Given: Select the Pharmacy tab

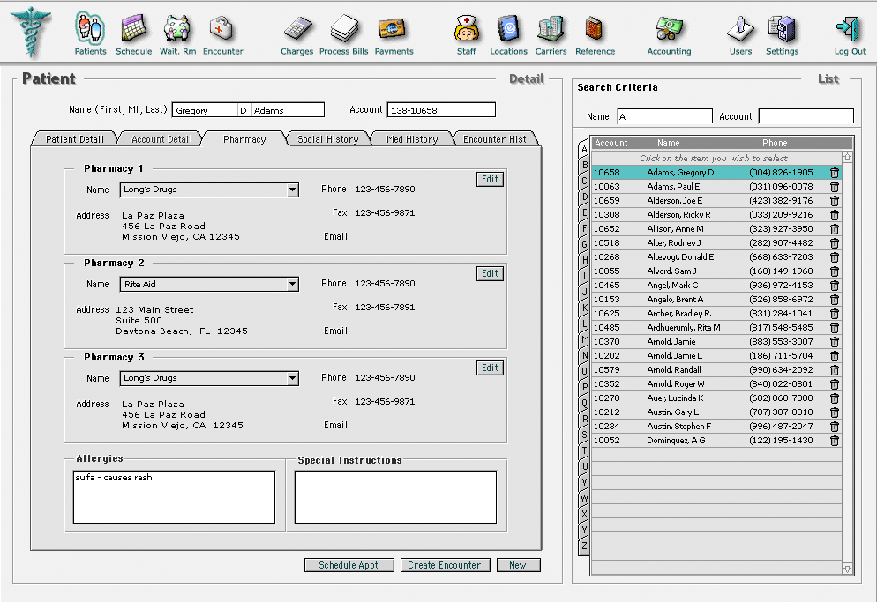Looking at the screenshot, I should [x=244, y=139].
